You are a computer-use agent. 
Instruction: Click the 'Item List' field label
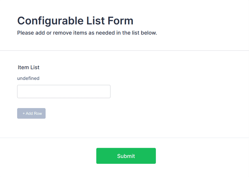(29, 67)
